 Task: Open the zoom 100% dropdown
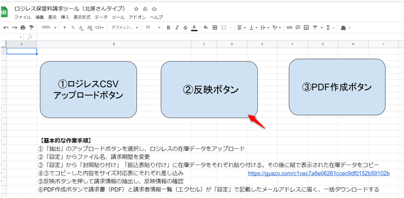(x=49, y=27)
